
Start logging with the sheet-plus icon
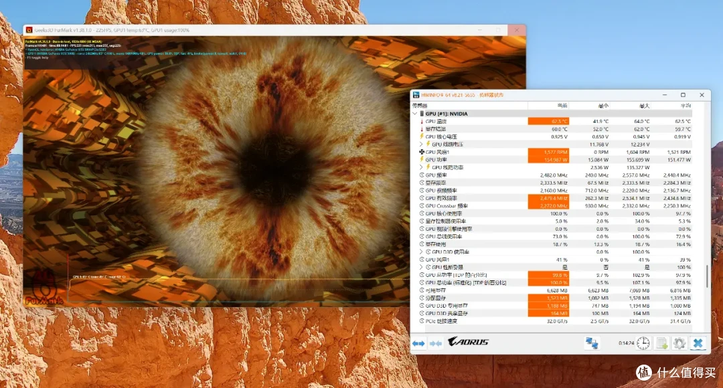click(661, 343)
